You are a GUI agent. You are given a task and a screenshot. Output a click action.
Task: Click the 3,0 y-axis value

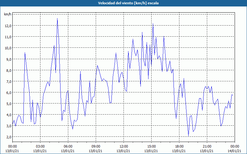tap(9, 126)
